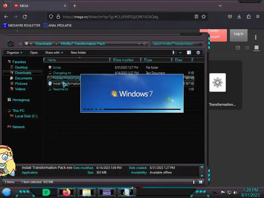Sort by Size column
Viewport: 264px width, 198px height.
[x=184, y=60]
